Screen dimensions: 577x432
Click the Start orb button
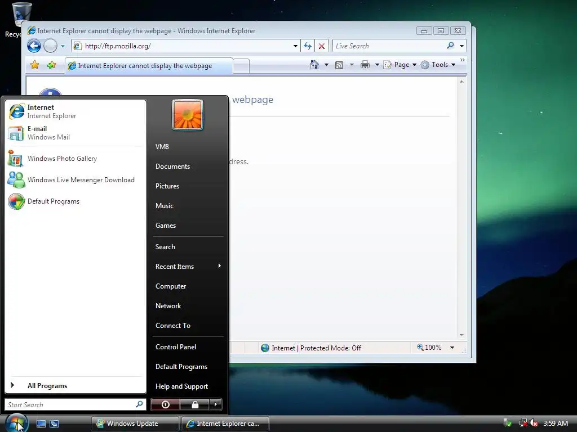click(16, 422)
